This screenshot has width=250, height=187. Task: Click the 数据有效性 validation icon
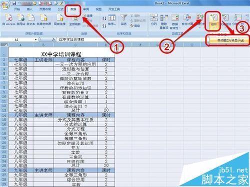(175, 17)
